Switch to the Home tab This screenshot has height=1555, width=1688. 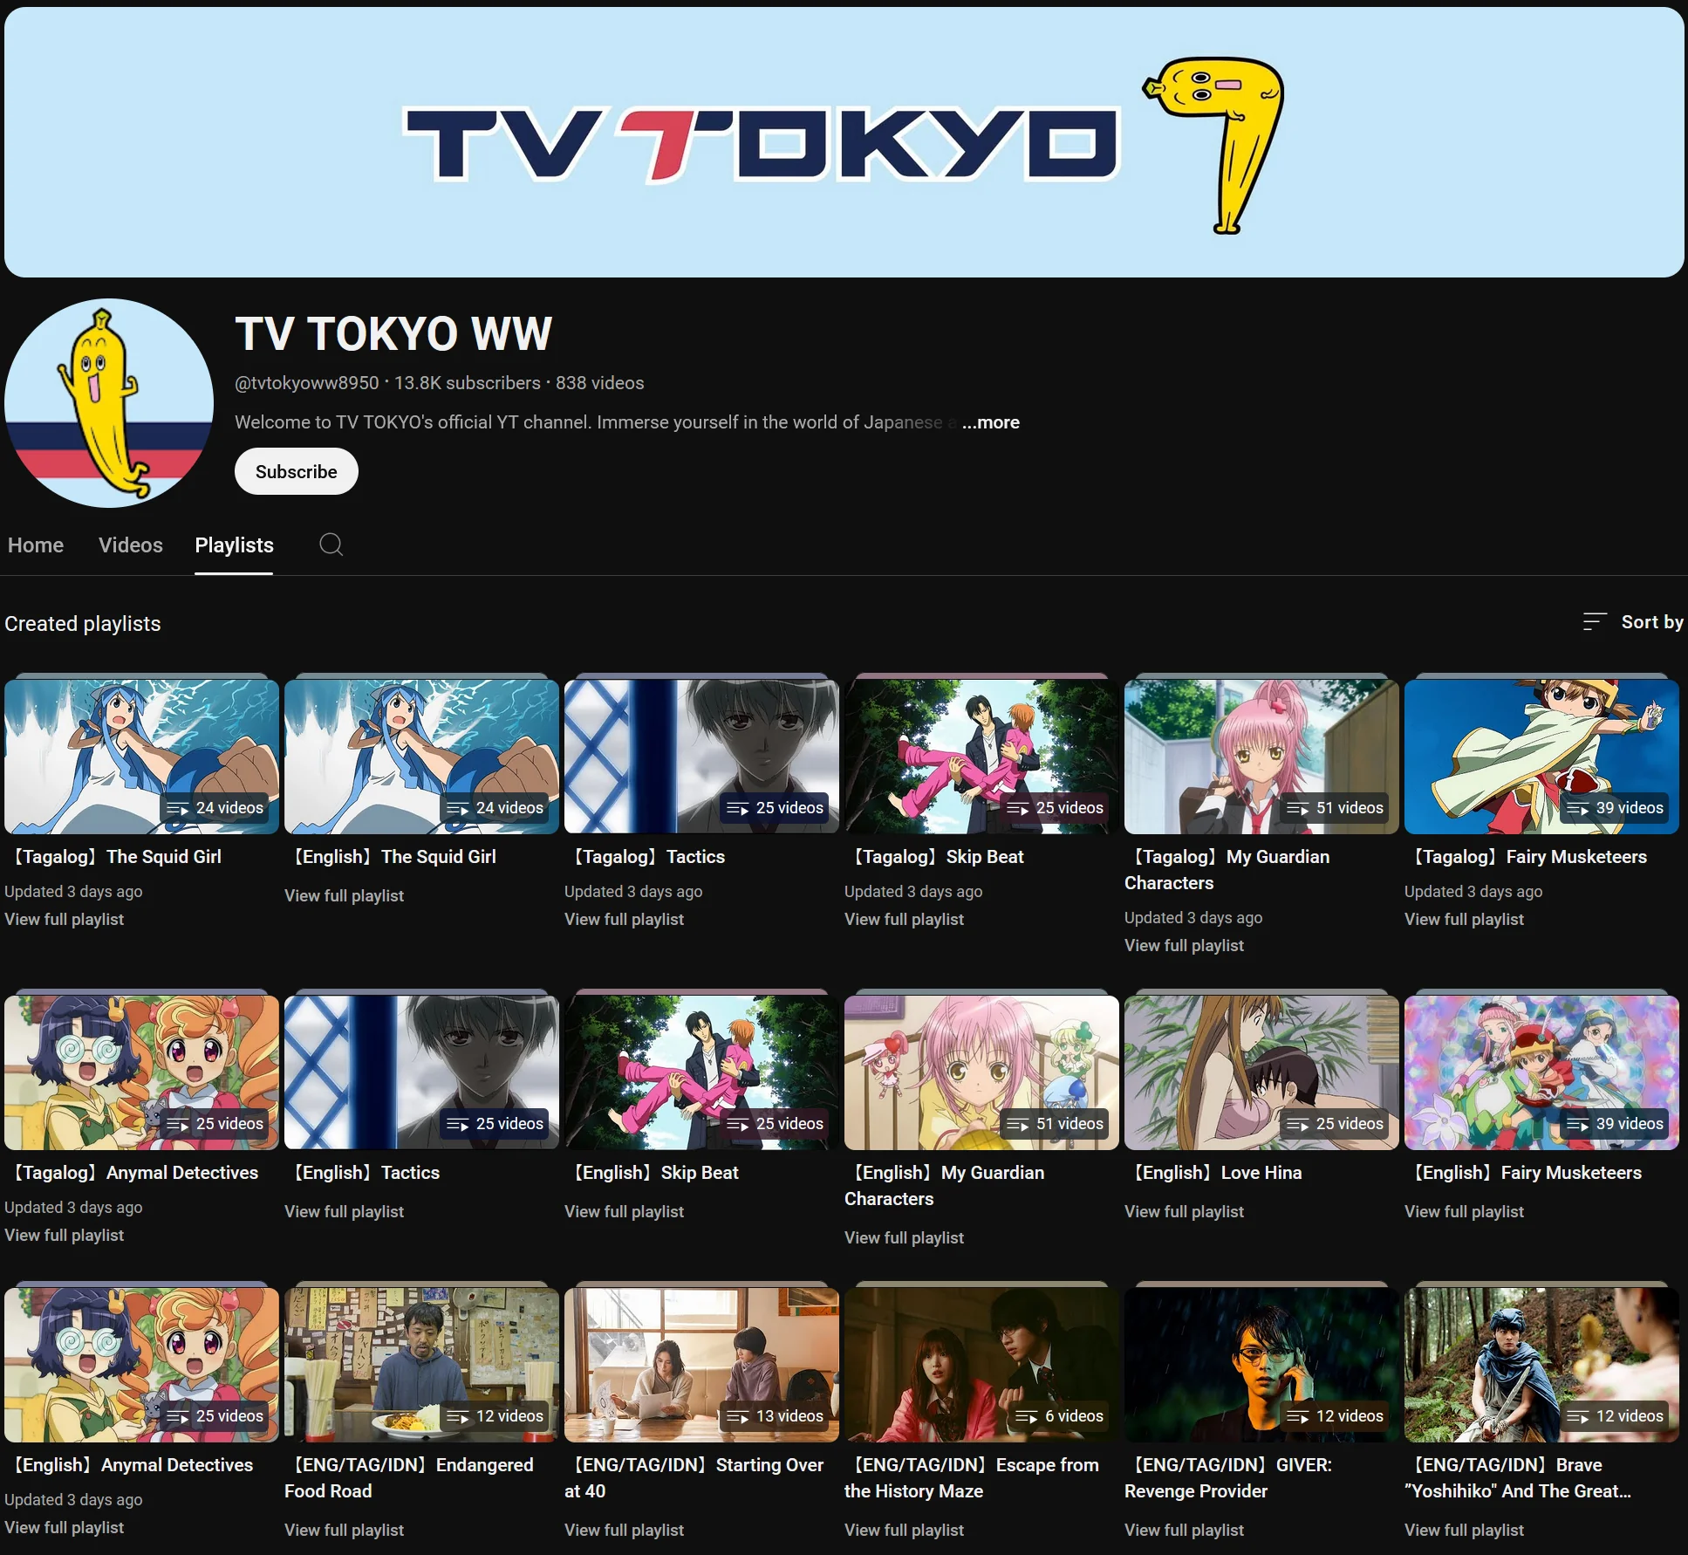pyautogui.click(x=35, y=545)
